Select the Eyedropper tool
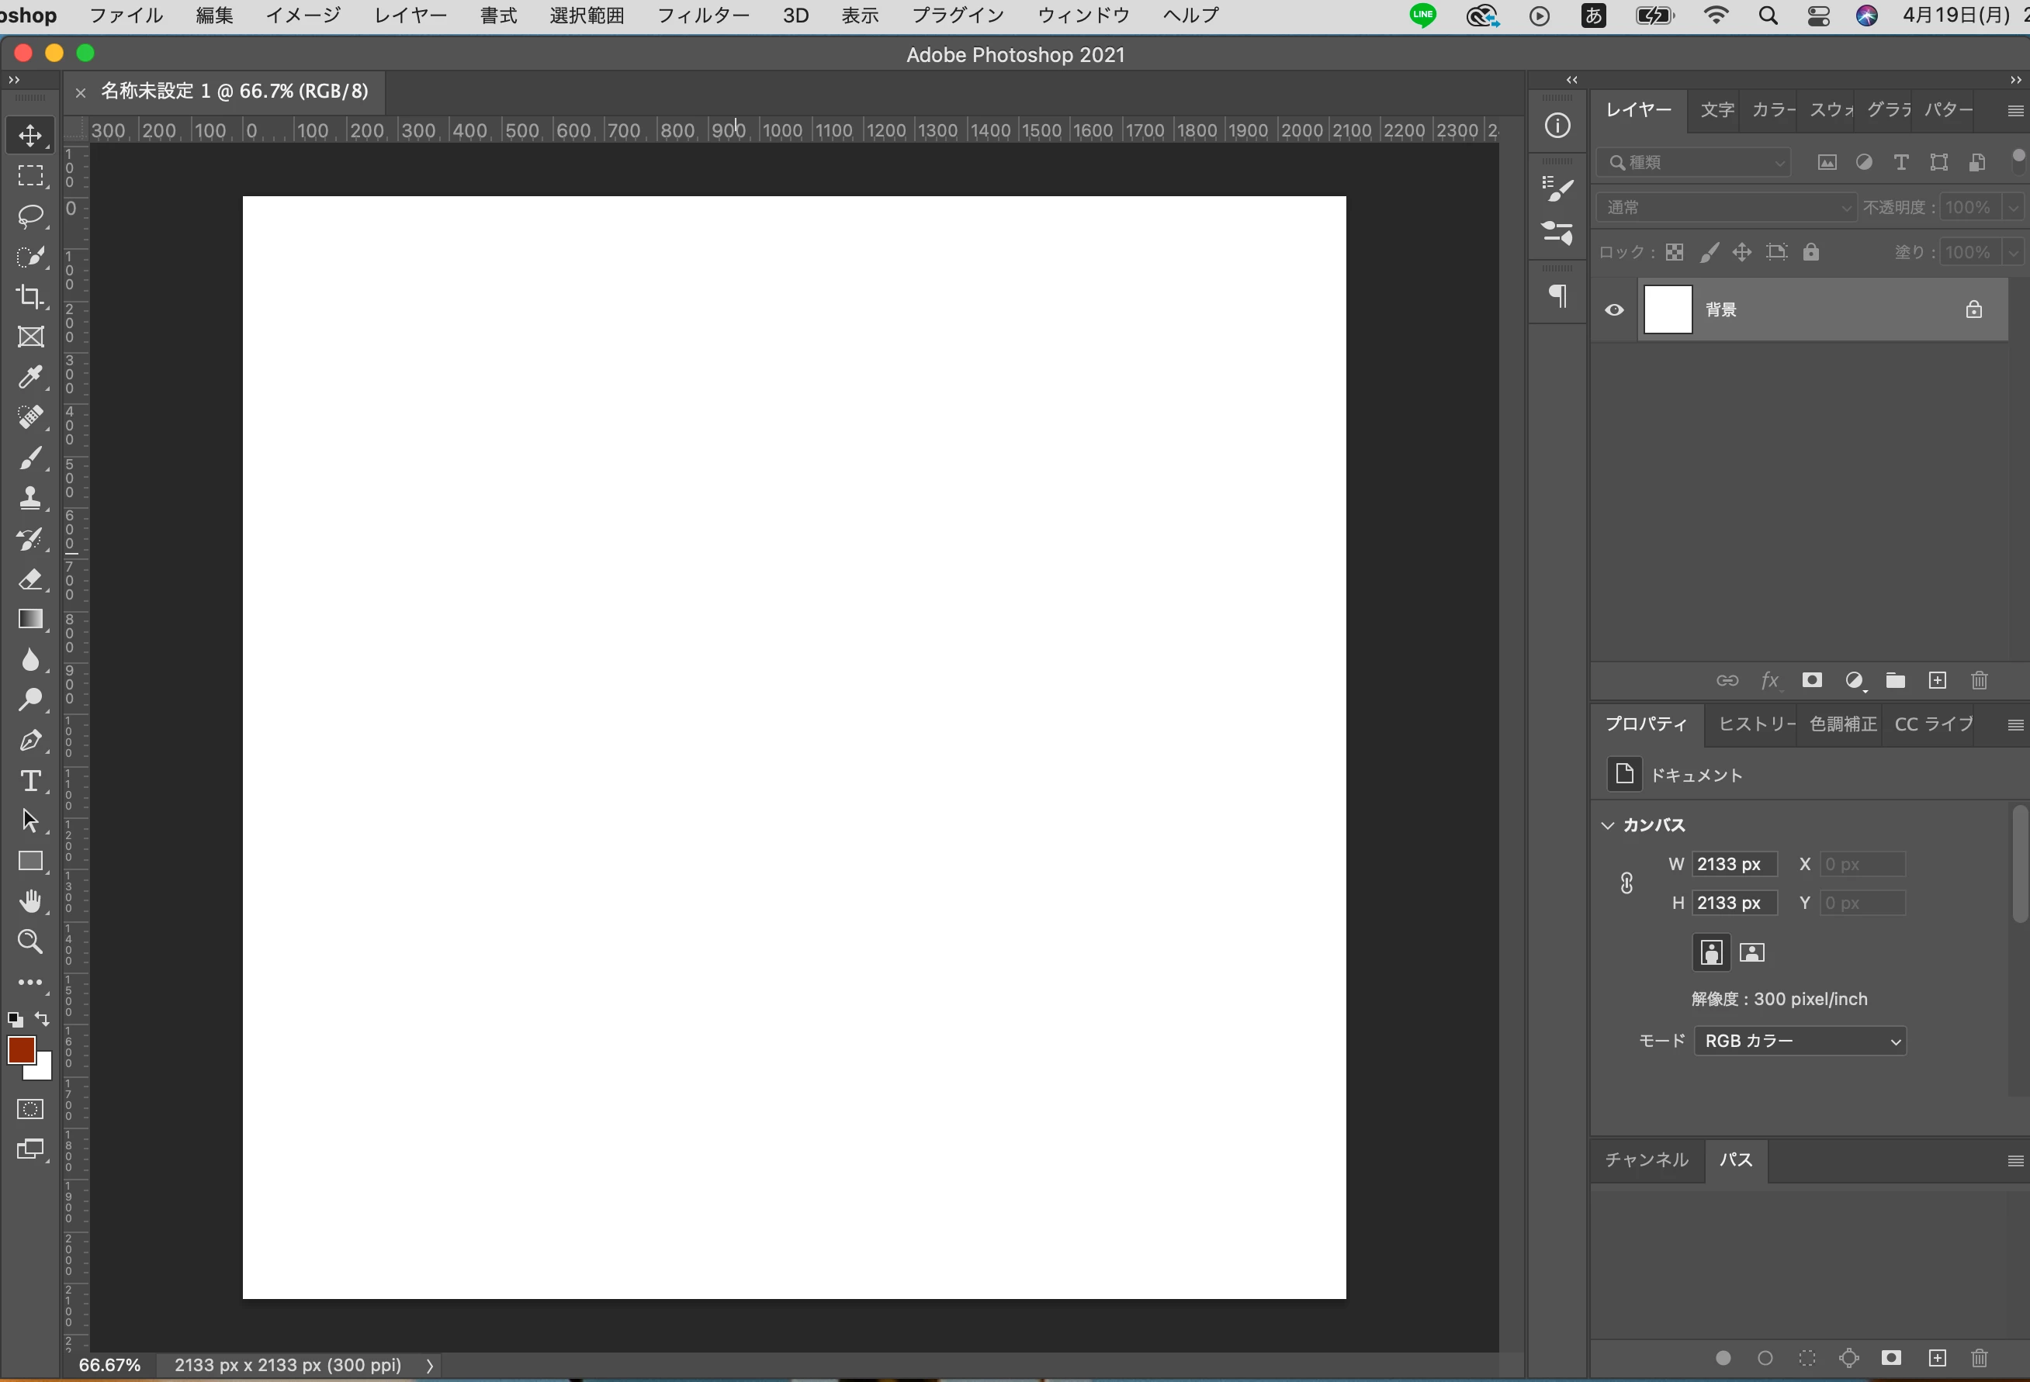This screenshot has height=1382, width=2030. pos(30,377)
